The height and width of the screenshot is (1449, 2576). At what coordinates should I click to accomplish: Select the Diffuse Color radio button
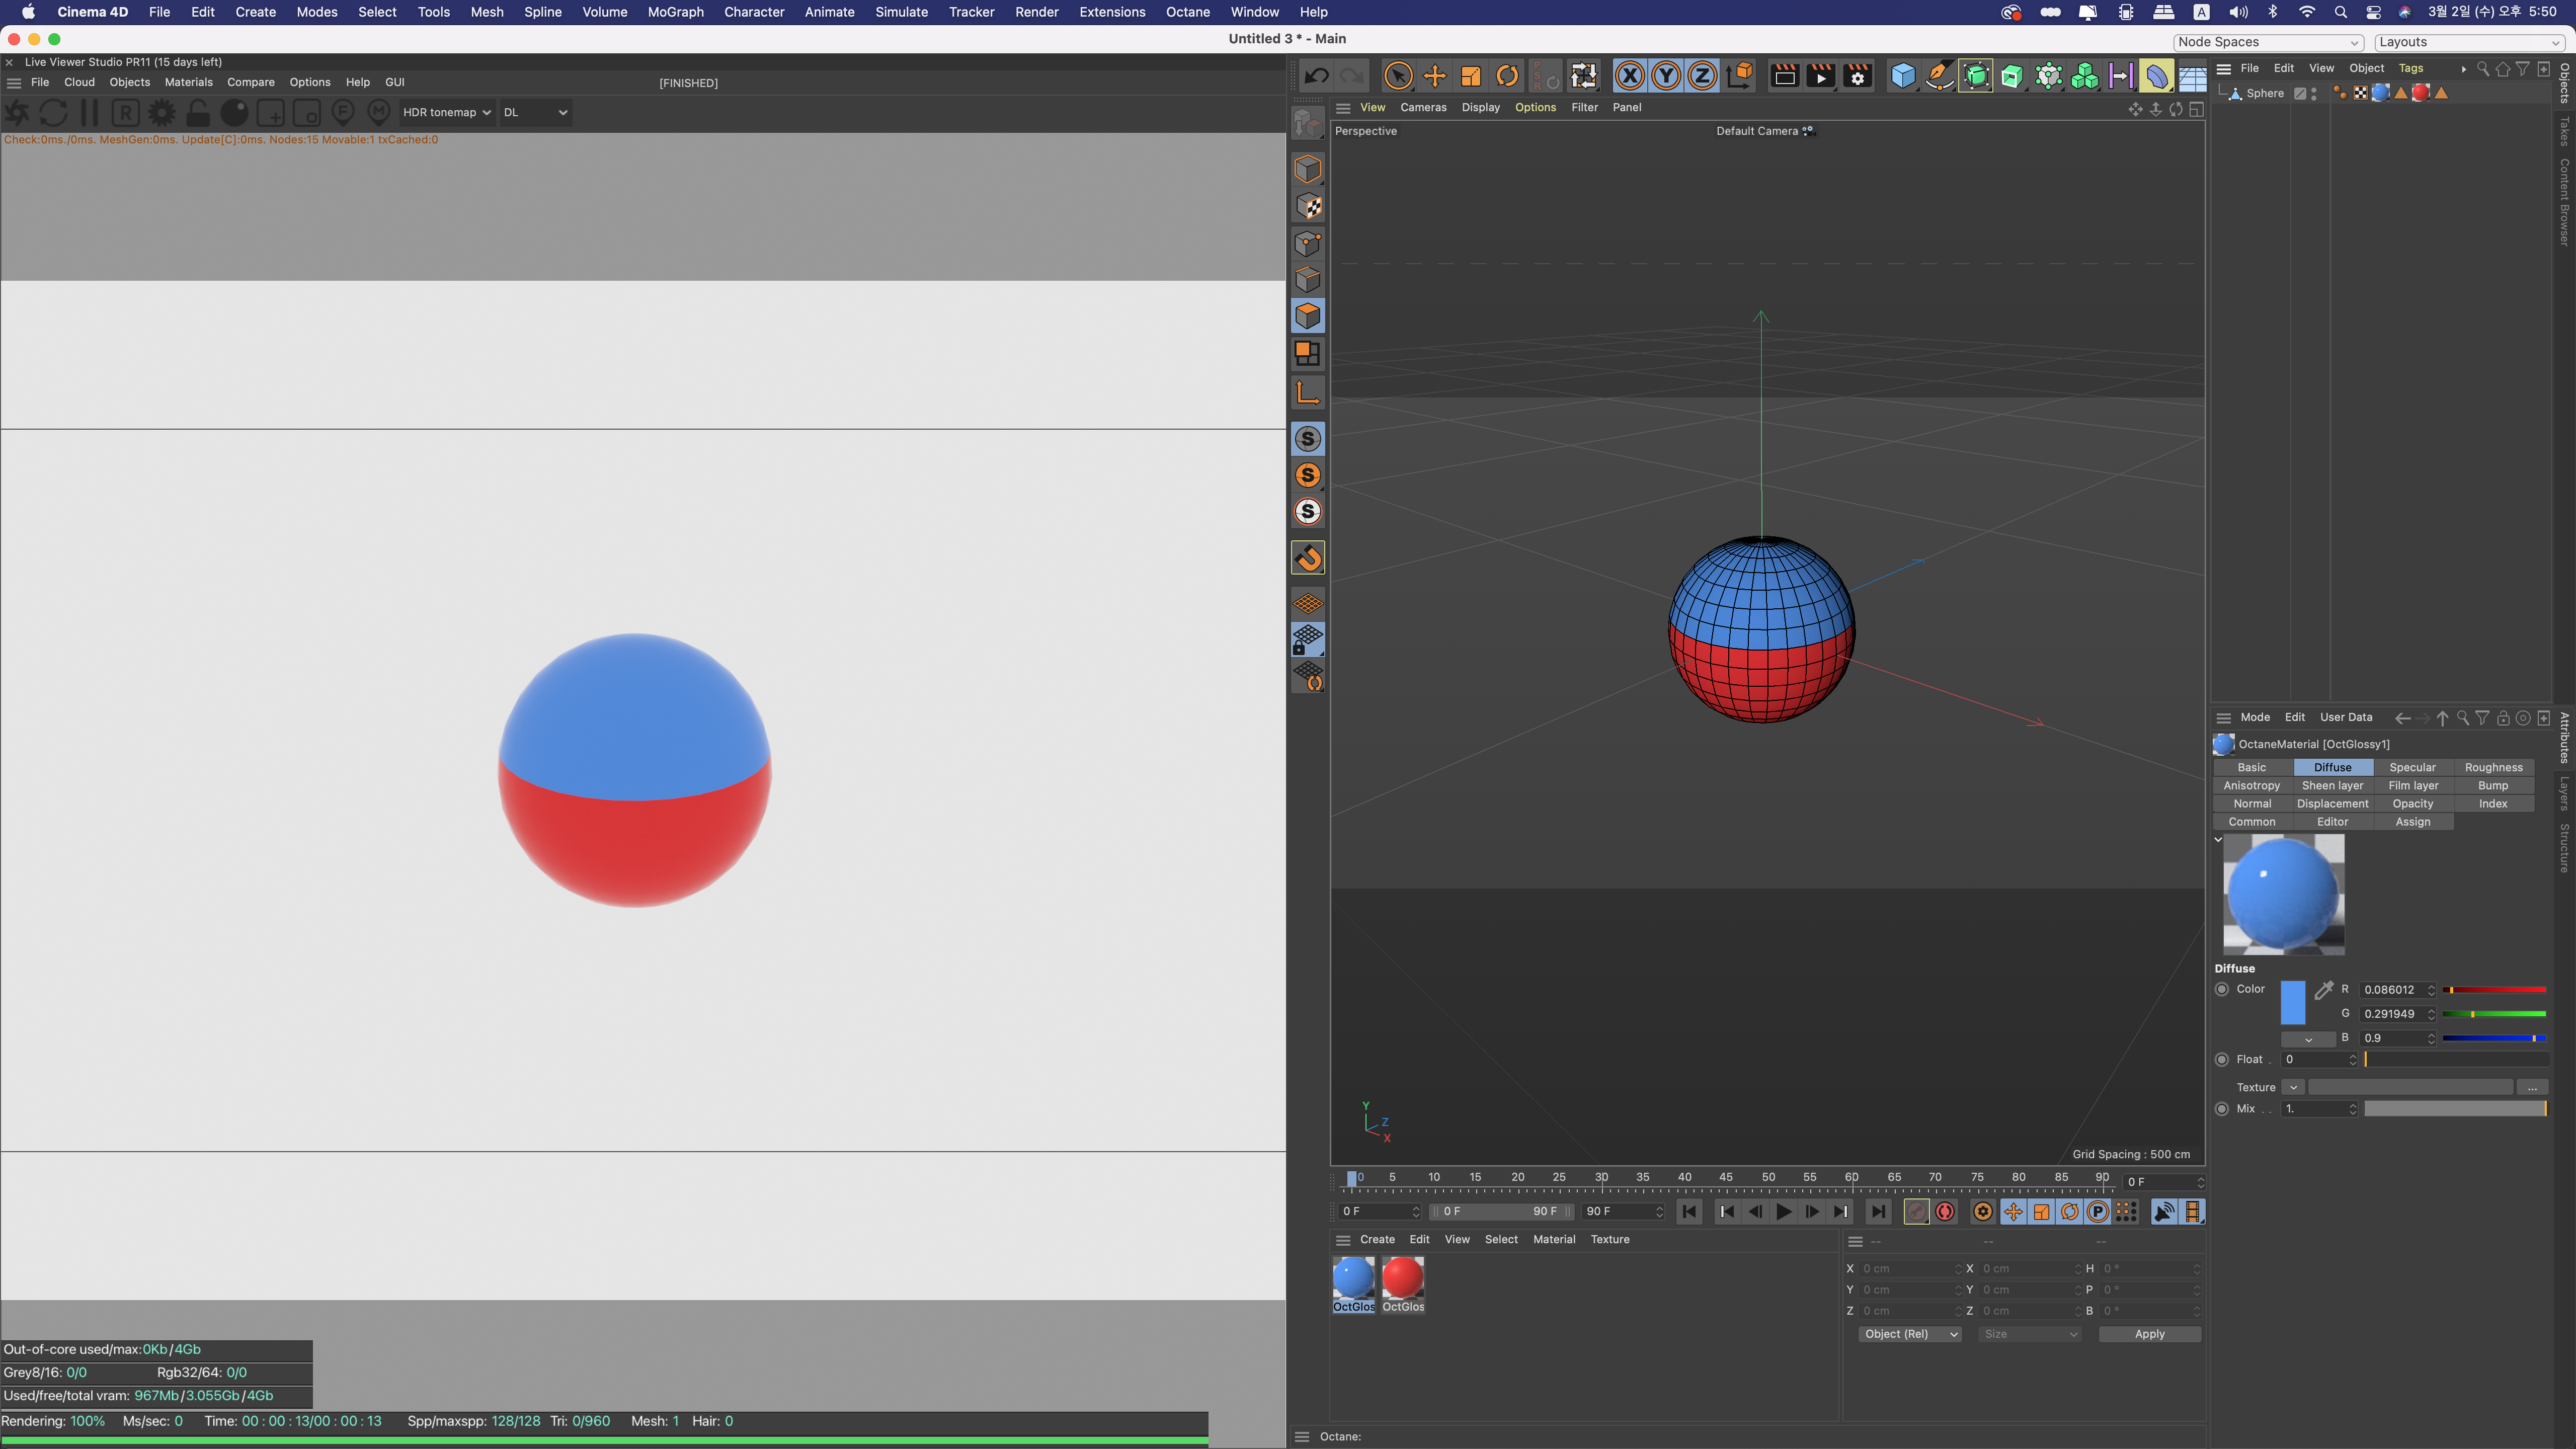(2222, 989)
